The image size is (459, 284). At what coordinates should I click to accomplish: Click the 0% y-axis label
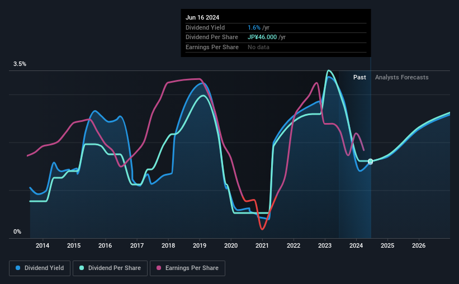click(17, 231)
